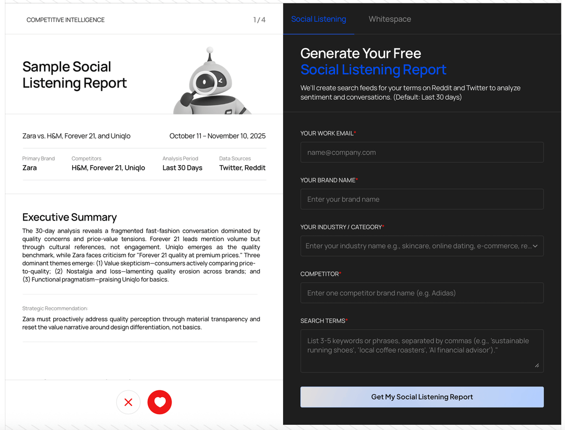This screenshot has width=565, height=430.
Task: Click the YOUR INDUSTRY / CATEGORY label
Action: pos(342,227)
